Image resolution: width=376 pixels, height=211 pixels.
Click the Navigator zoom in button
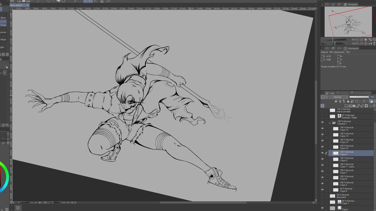pyautogui.click(x=362, y=39)
